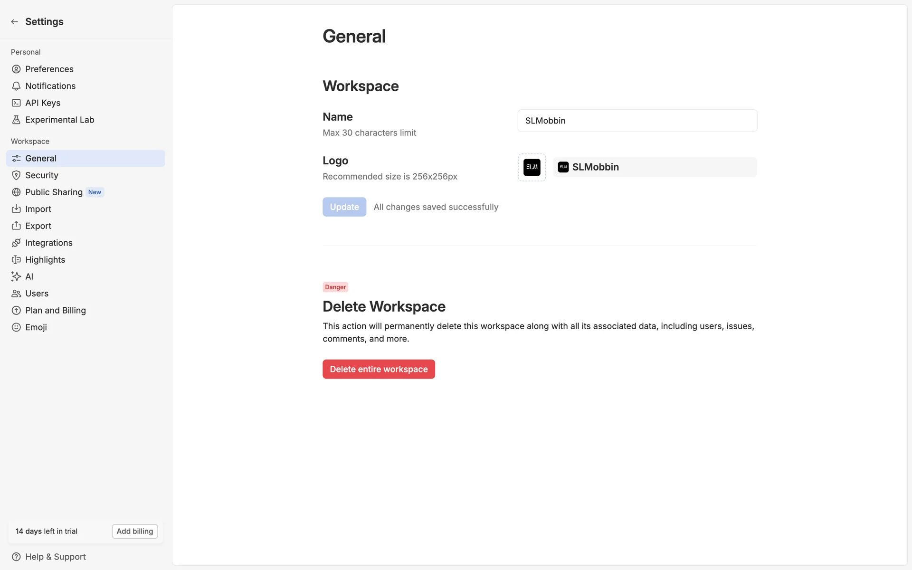
Task: Open Public Sharing settings
Action: coord(54,192)
